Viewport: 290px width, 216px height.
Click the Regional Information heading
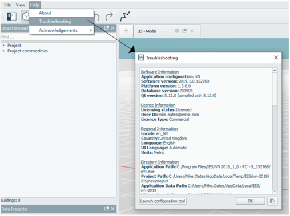(x=159, y=129)
